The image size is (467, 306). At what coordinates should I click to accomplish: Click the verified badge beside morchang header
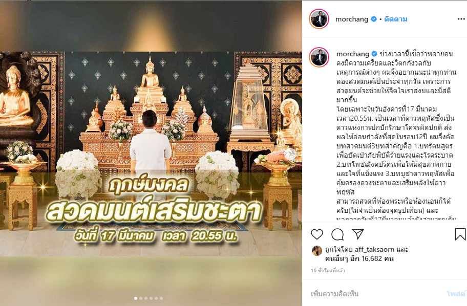pyautogui.click(x=373, y=19)
